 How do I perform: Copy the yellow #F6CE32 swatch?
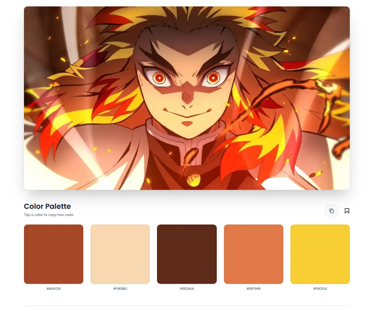click(320, 254)
